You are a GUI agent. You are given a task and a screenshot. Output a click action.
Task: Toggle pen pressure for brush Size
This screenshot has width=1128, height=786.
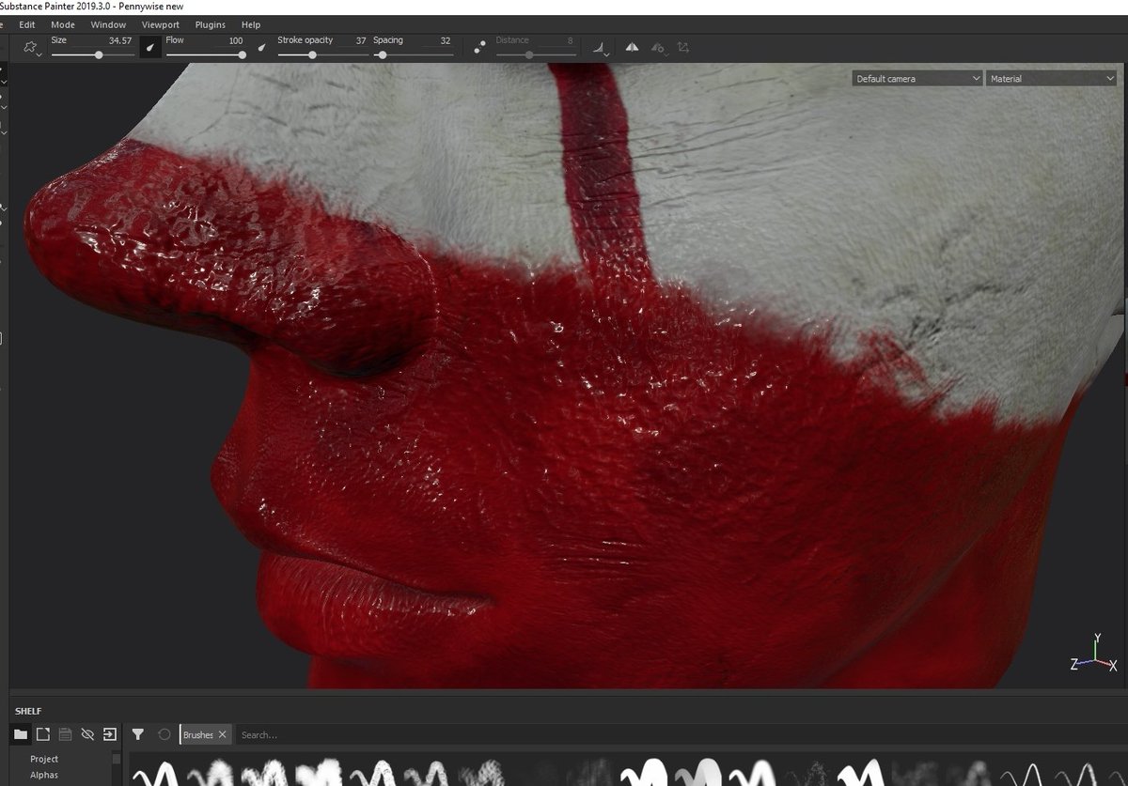coord(150,47)
